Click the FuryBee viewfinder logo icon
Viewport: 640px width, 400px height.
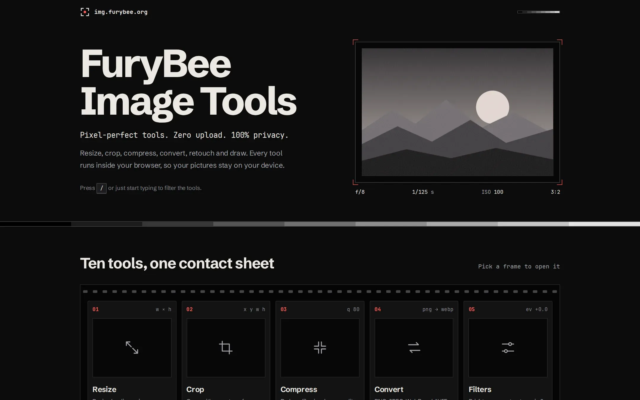coord(85,12)
